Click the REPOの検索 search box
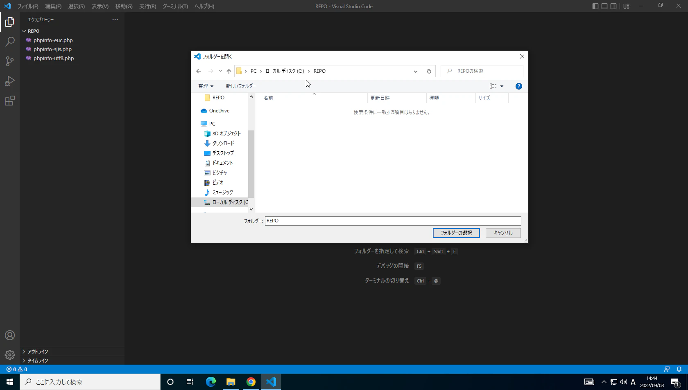Image resolution: width=688 pixels, height=390 pixels. coord(482,71)
